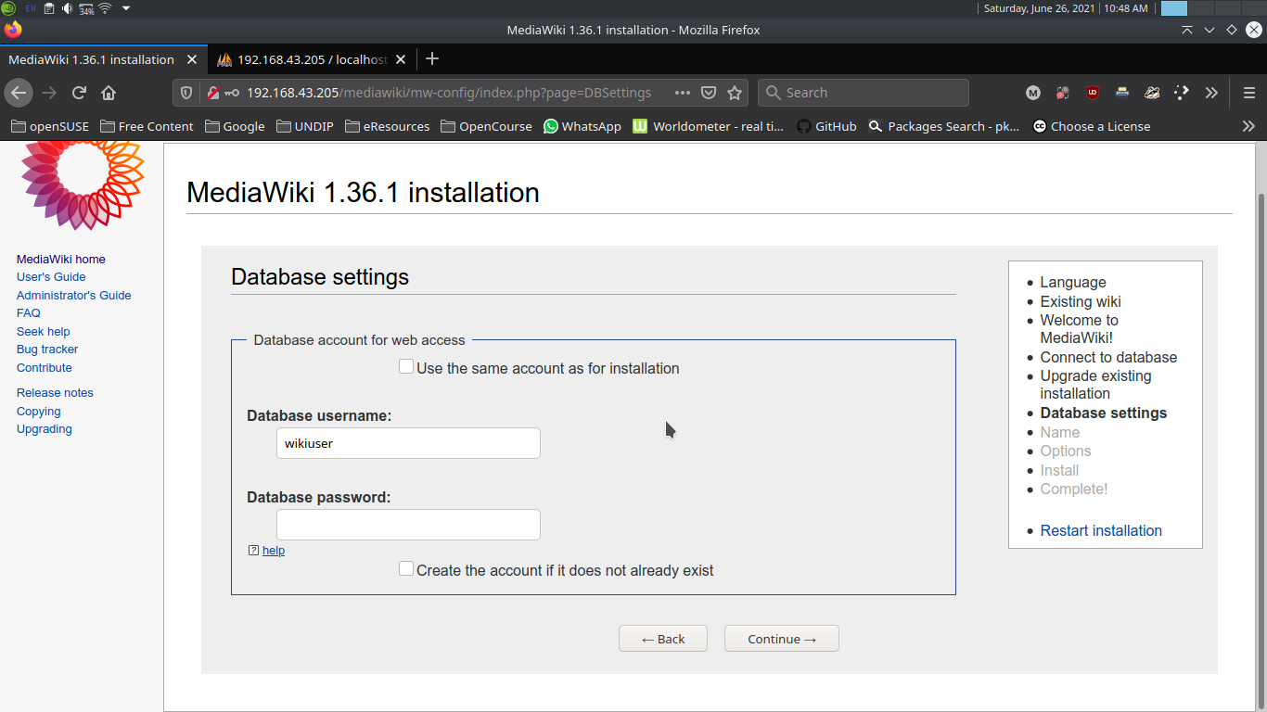Screen dimensions: 1267x712
Task: Open the GitHub bookmark
Action: [826, 126]
